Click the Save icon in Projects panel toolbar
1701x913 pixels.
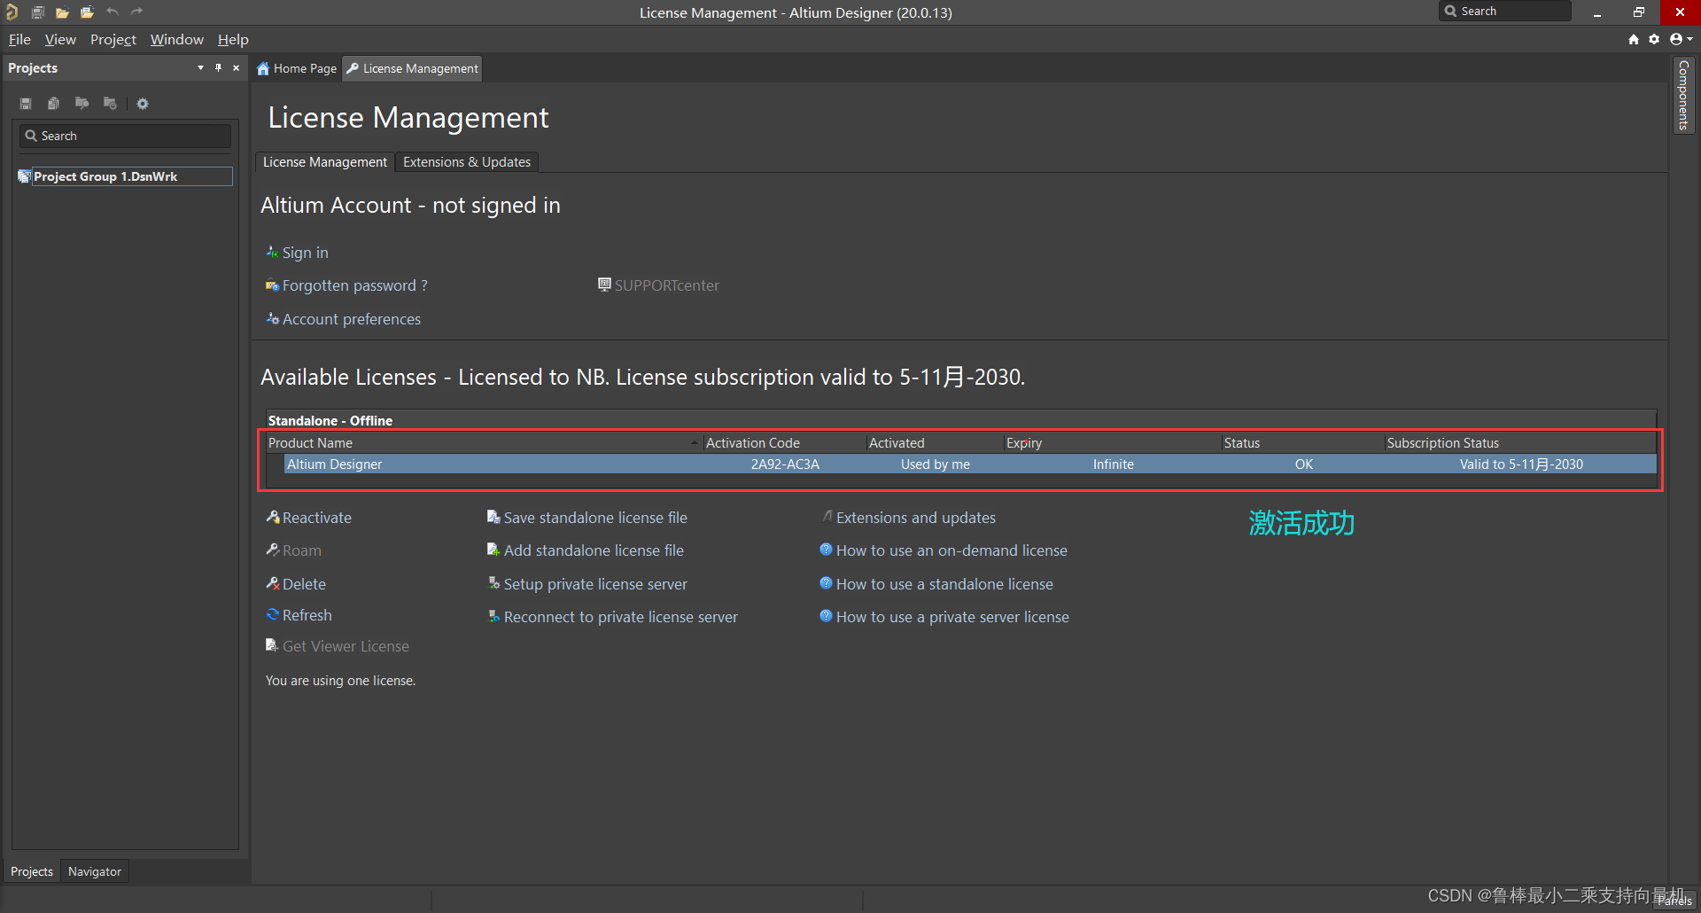[x=26, y=104]
